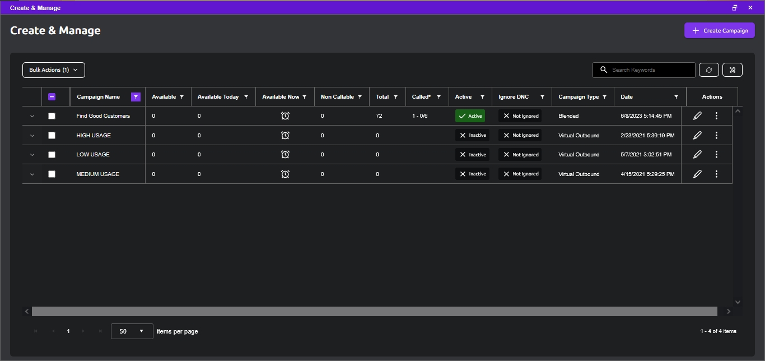Open more actions menu for MEDIUM USAGE
Image resolution: width=765 pixels, height=361 pixels.
point(716,174)
